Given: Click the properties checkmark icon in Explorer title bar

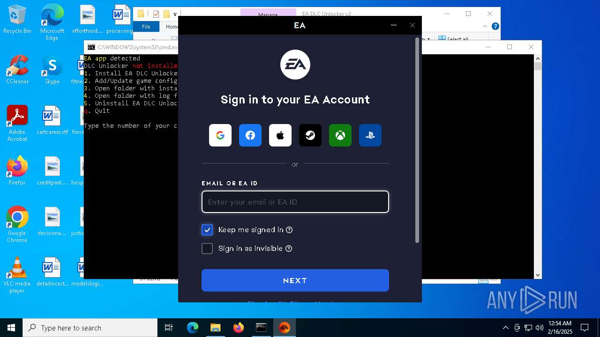Looking at the screenshot, I should (156, 14).
